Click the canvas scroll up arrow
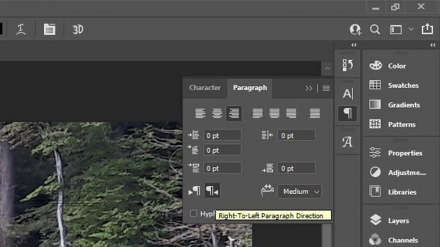 [x=327, y=69]
